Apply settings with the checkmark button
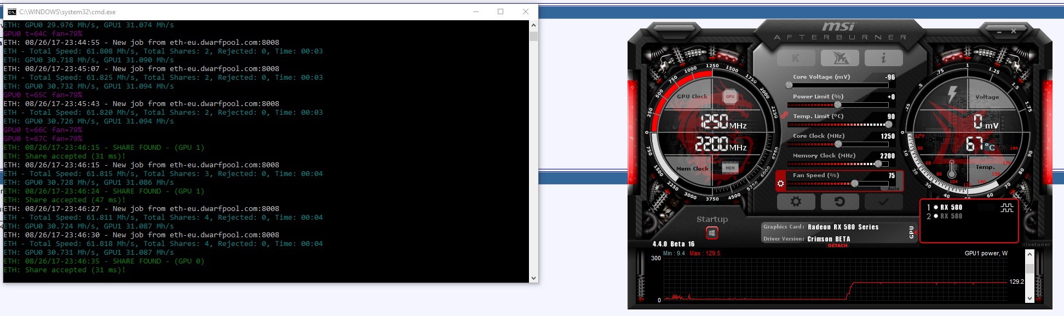The width and height of the screenshot is (1064, 316). (x=883, y=202)
